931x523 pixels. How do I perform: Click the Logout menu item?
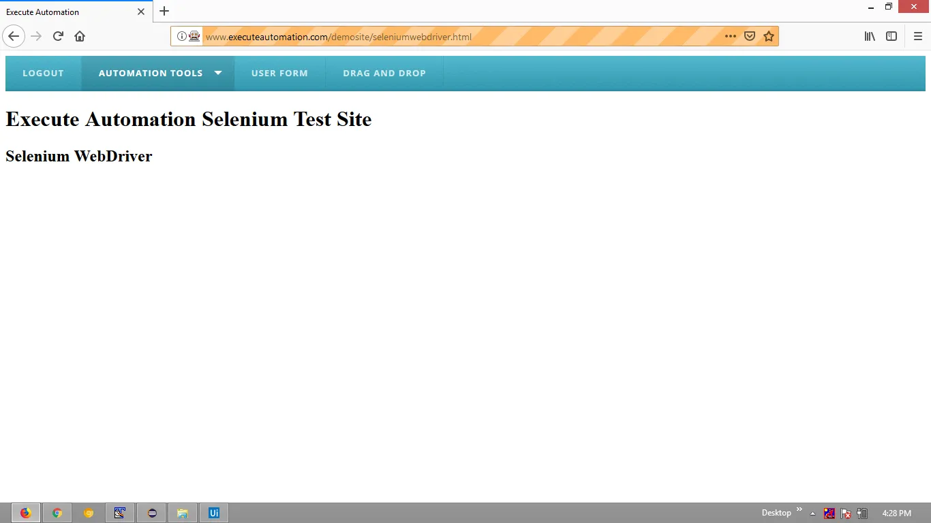43,73
